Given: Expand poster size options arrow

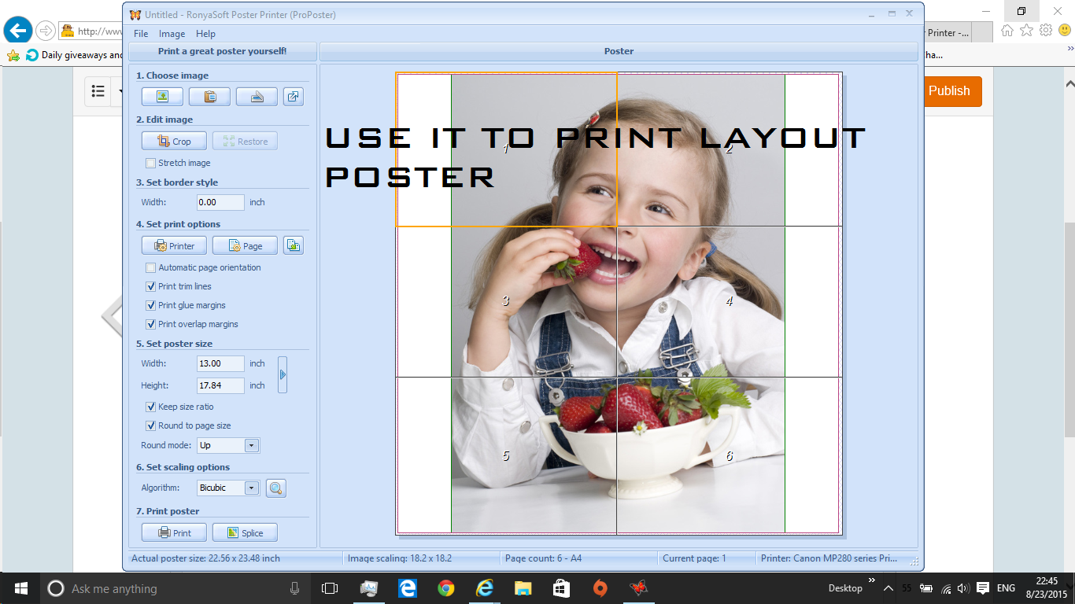Looking at the screenshot, I should pos(283,374).
